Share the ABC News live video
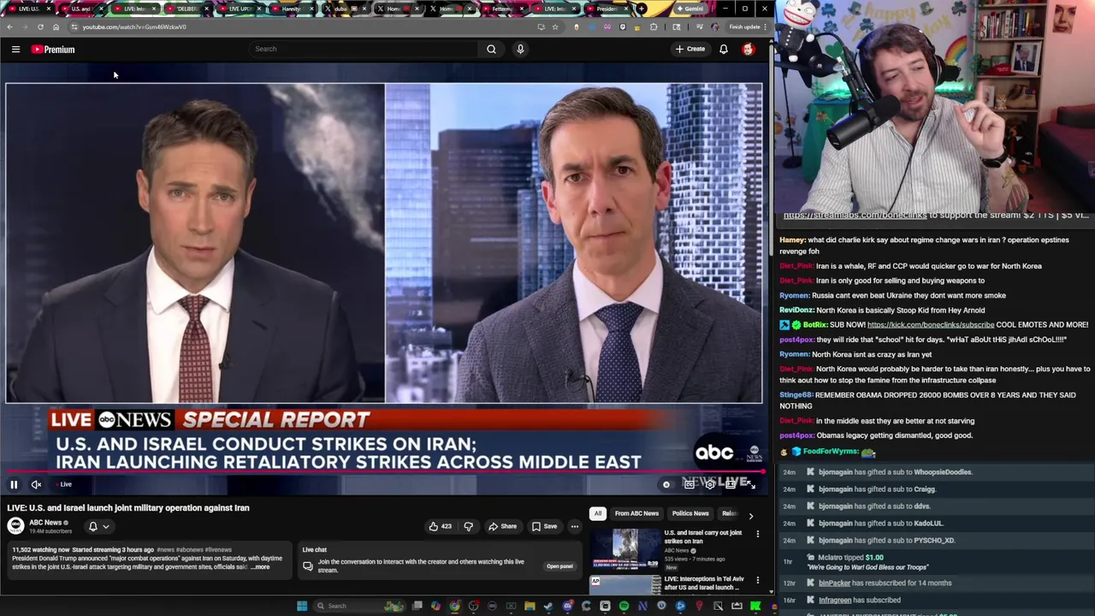This screenshot has width=1095, height=616. [502, 526]
